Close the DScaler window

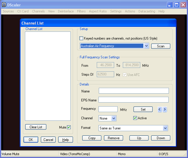[183, 5]
